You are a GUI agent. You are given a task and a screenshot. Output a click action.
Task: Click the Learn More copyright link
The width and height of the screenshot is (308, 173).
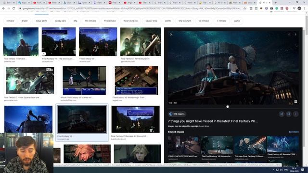[204, 126]
